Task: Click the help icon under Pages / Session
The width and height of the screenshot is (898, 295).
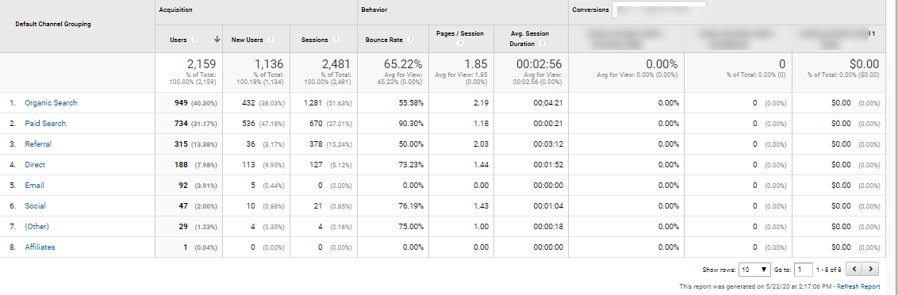Action: pyautogui.click(x=460, y=44)
